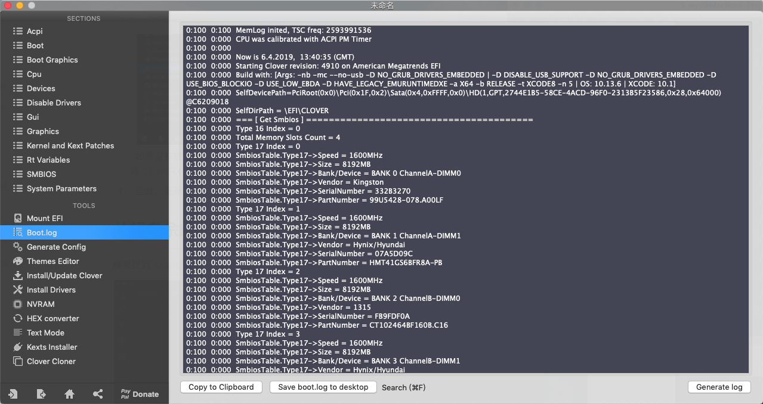This screenshot has height=404, width=763.
Task: Click the Cpu section list icon
Action: click(17, 74)
